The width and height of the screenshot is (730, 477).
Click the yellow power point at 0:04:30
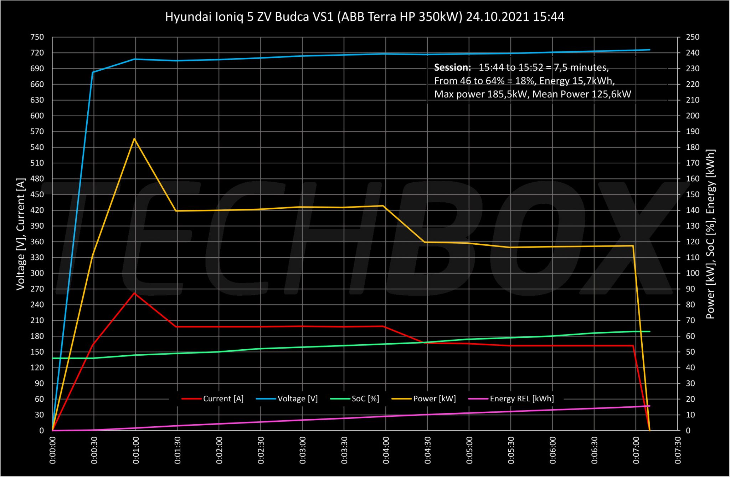tap(425, 242)
